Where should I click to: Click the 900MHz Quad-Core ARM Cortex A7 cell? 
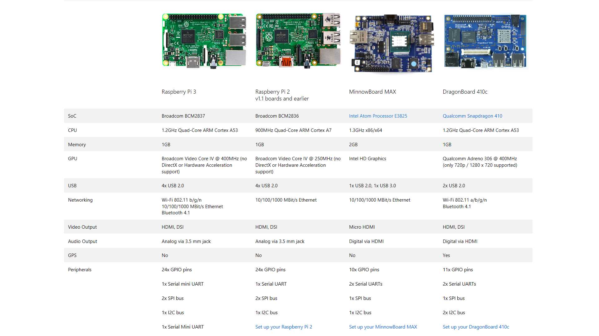click(293, 130)
